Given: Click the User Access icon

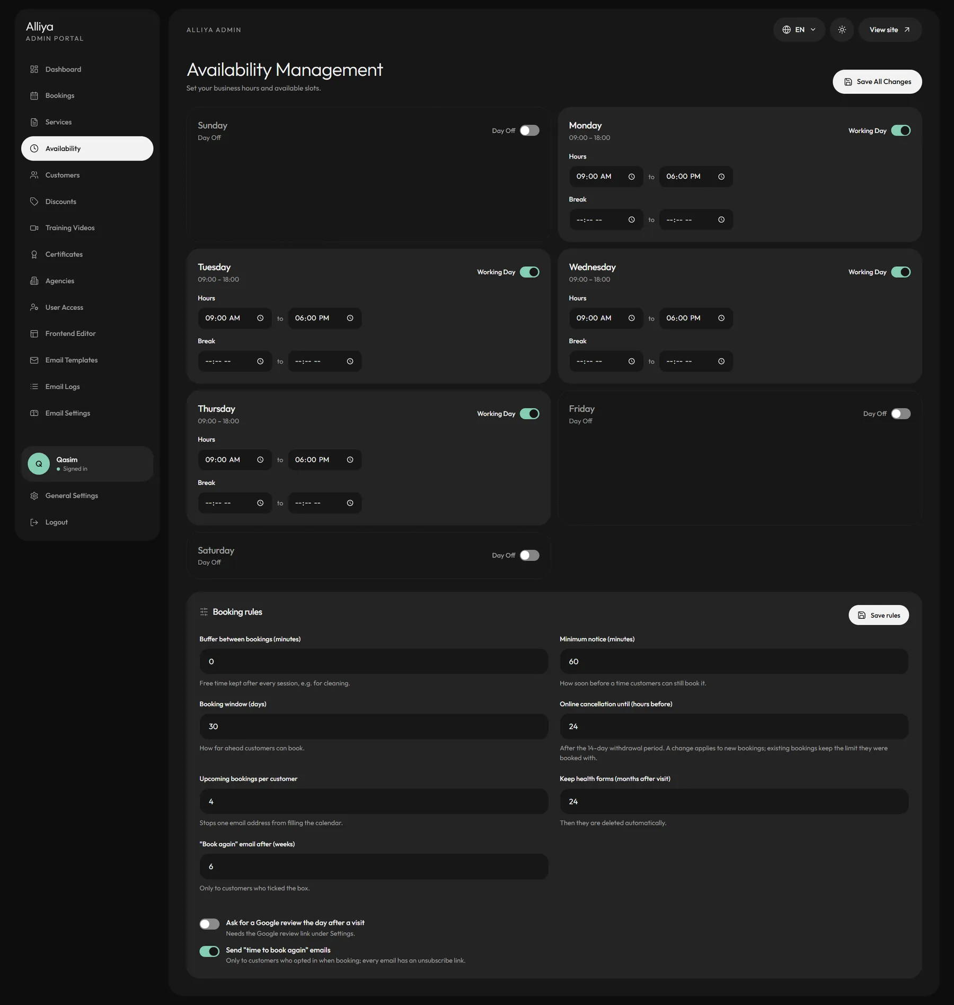Looking at the screenshot, I should (34, 308).
